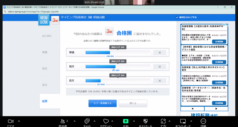This screenshot has width=238, height=127.
Task: Click the 模擬試験 logo tile
Action: [x=44, y=20]
